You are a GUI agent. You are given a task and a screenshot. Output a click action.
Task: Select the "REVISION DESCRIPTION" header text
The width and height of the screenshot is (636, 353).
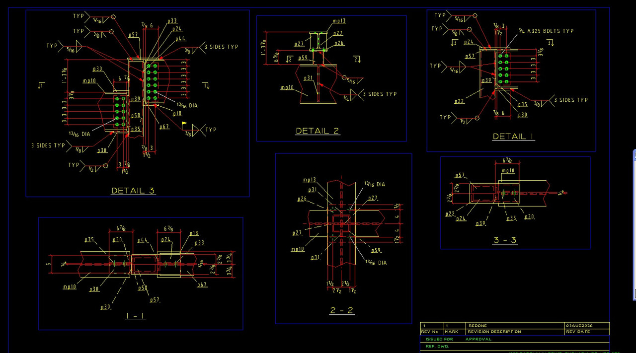coord(494,332)
